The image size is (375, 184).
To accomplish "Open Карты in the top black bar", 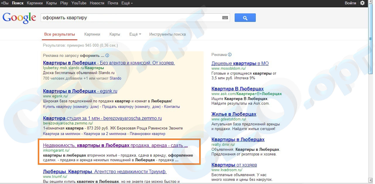I will (x=51, y=3).
